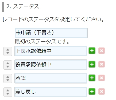Edit the 未申請（下書き） status field

click(x=51, y=33)
